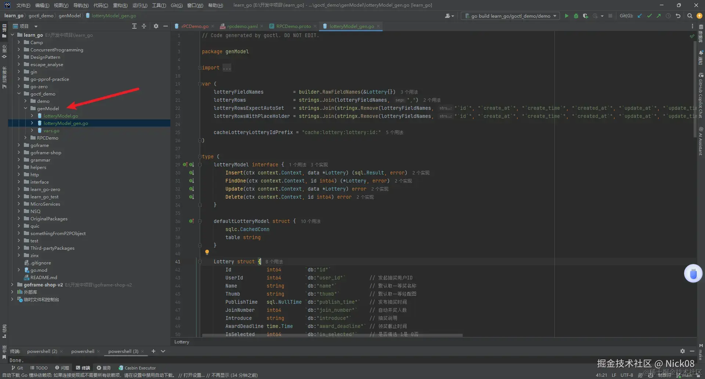Run the build with the green play icon
The image size is (705, 379).
(x=567, y=16)
